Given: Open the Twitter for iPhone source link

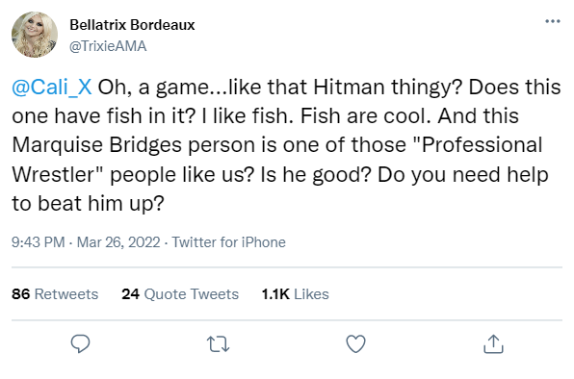Looking at the screenshot, I should point(229,242).
